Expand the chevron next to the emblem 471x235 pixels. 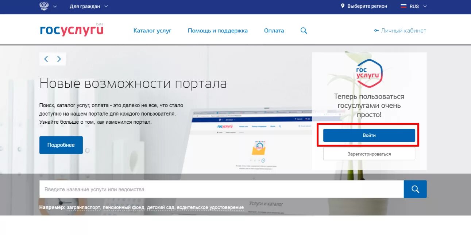(55, 7)
